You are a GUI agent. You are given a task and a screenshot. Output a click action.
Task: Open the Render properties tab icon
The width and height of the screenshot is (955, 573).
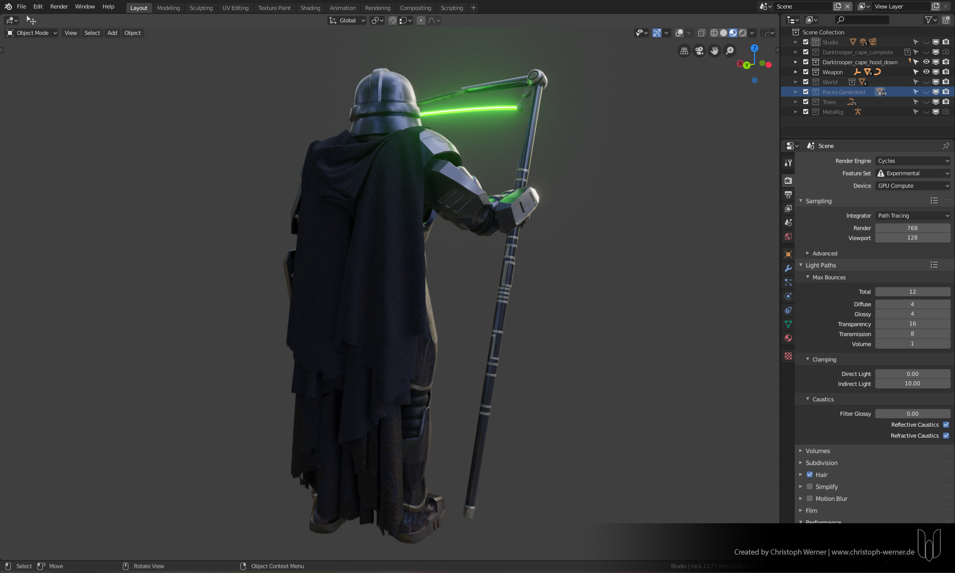click(788, 180)
